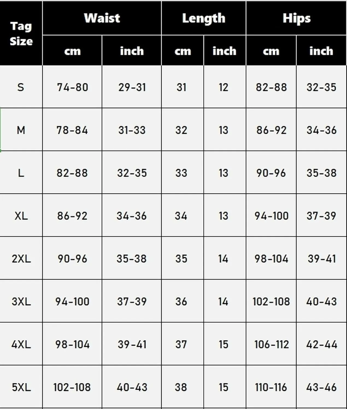This screenshot has width=347, height=409.
Task: Select the L size row label
Action: [x=21, y=172]
